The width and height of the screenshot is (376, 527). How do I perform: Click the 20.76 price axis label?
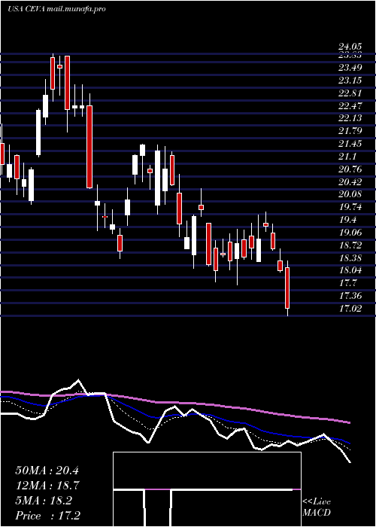click(x=350, y=169)
